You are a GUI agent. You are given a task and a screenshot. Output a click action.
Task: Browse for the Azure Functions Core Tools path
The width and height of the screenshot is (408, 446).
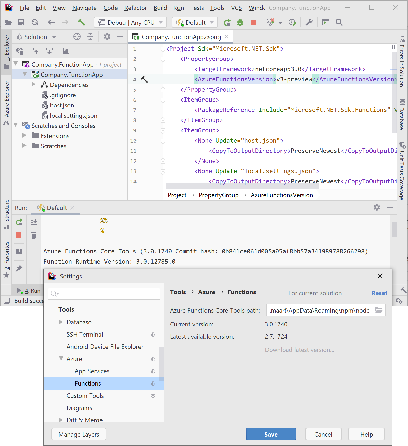click(379, 310)
